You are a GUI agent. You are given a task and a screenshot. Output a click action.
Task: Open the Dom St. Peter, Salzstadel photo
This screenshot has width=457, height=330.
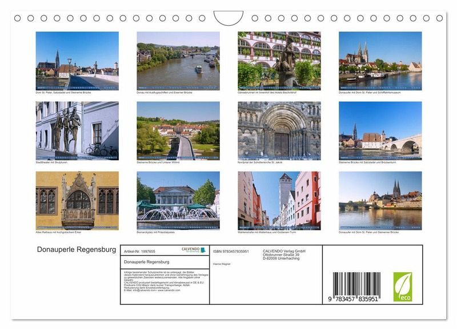(77, 61)
